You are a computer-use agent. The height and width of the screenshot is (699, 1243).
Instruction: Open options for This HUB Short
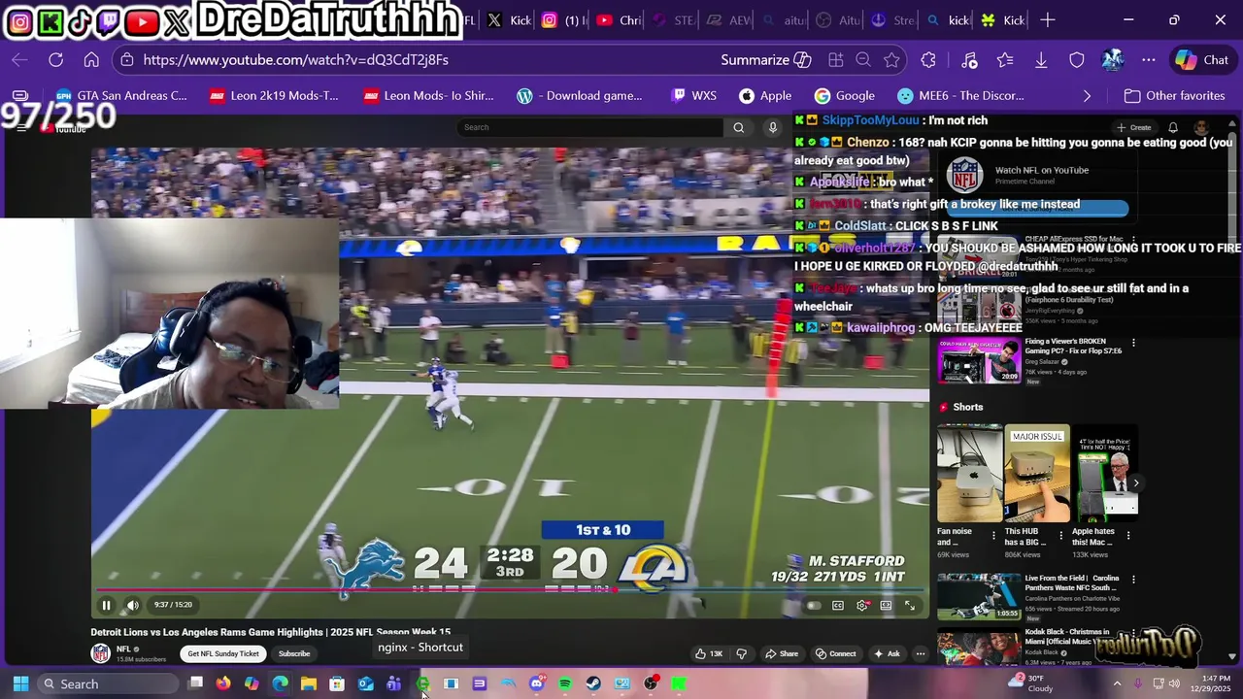pos(1060,535)
